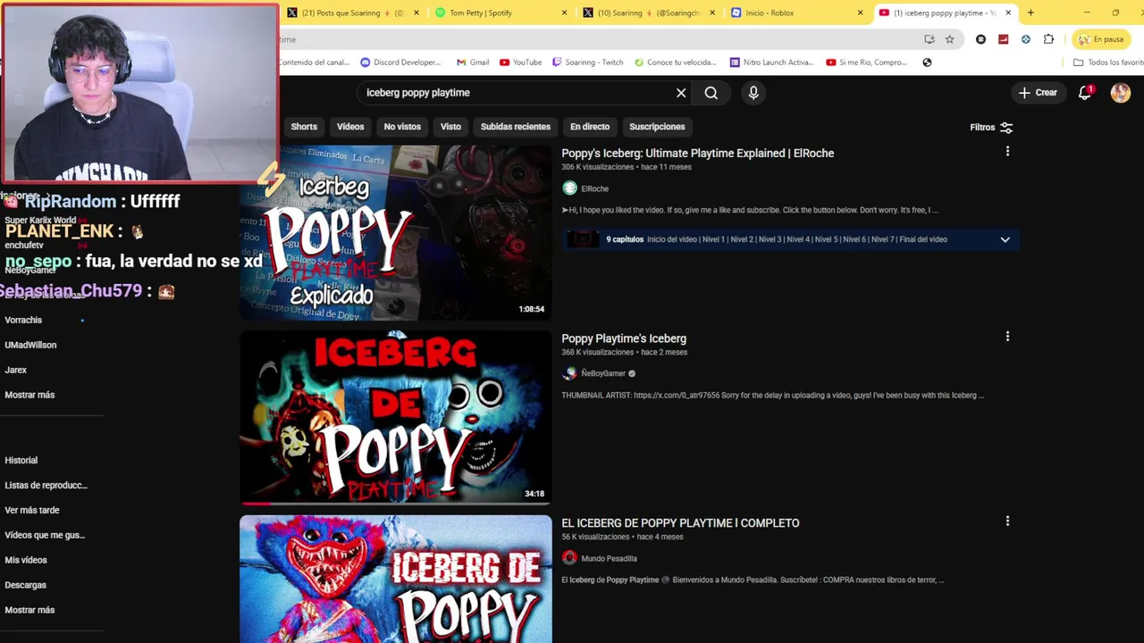Open options menu for ElRoche video
Viewport: 1144px width, 643px height.
pos(1007,152)
